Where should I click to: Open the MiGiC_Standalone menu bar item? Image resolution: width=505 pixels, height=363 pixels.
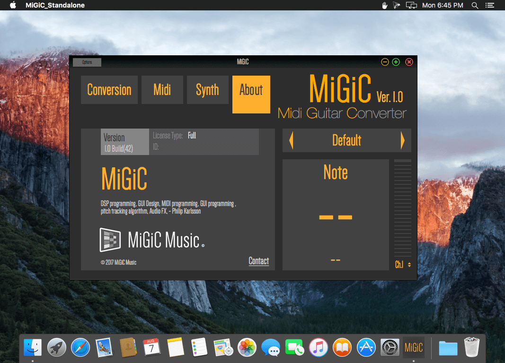(x=55, y=5)
